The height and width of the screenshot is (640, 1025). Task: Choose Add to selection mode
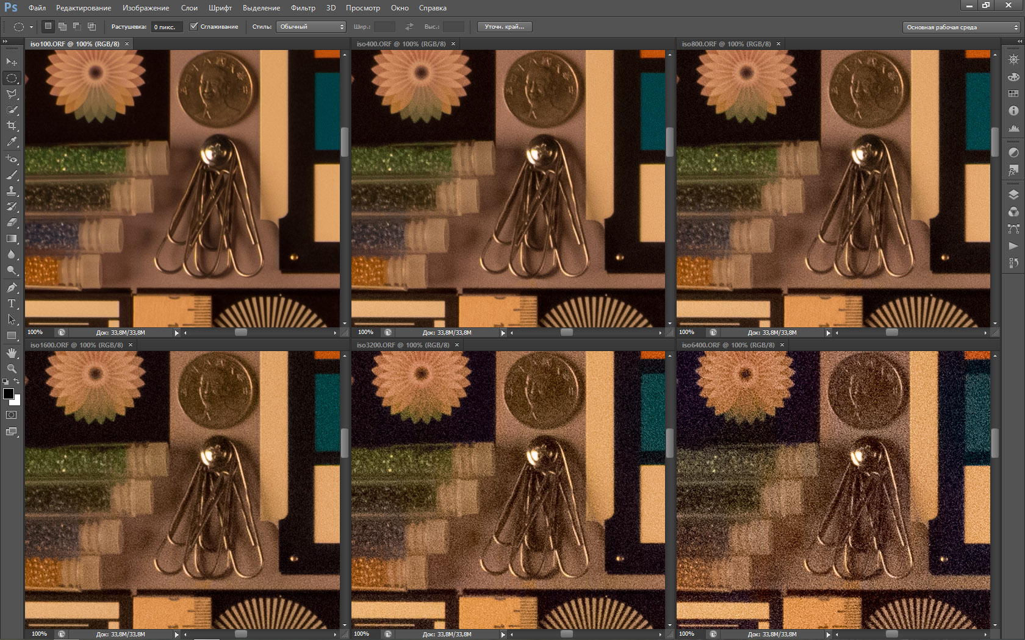pyautogui.click(x=62, y=26)
